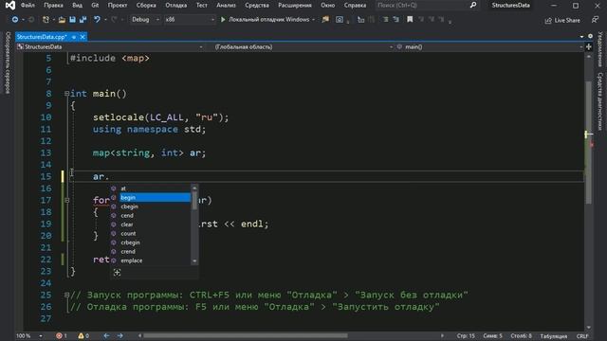The width and height of the screenshot is (607, 341).
Task: Open the Справка menu
Action: 355,5
